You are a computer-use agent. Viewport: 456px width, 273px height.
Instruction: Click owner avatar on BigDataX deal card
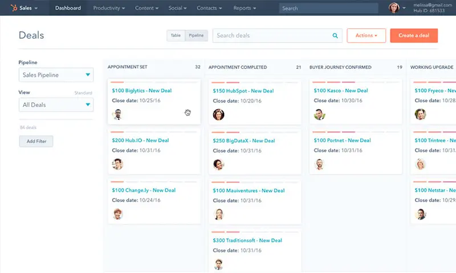point(218,164)
